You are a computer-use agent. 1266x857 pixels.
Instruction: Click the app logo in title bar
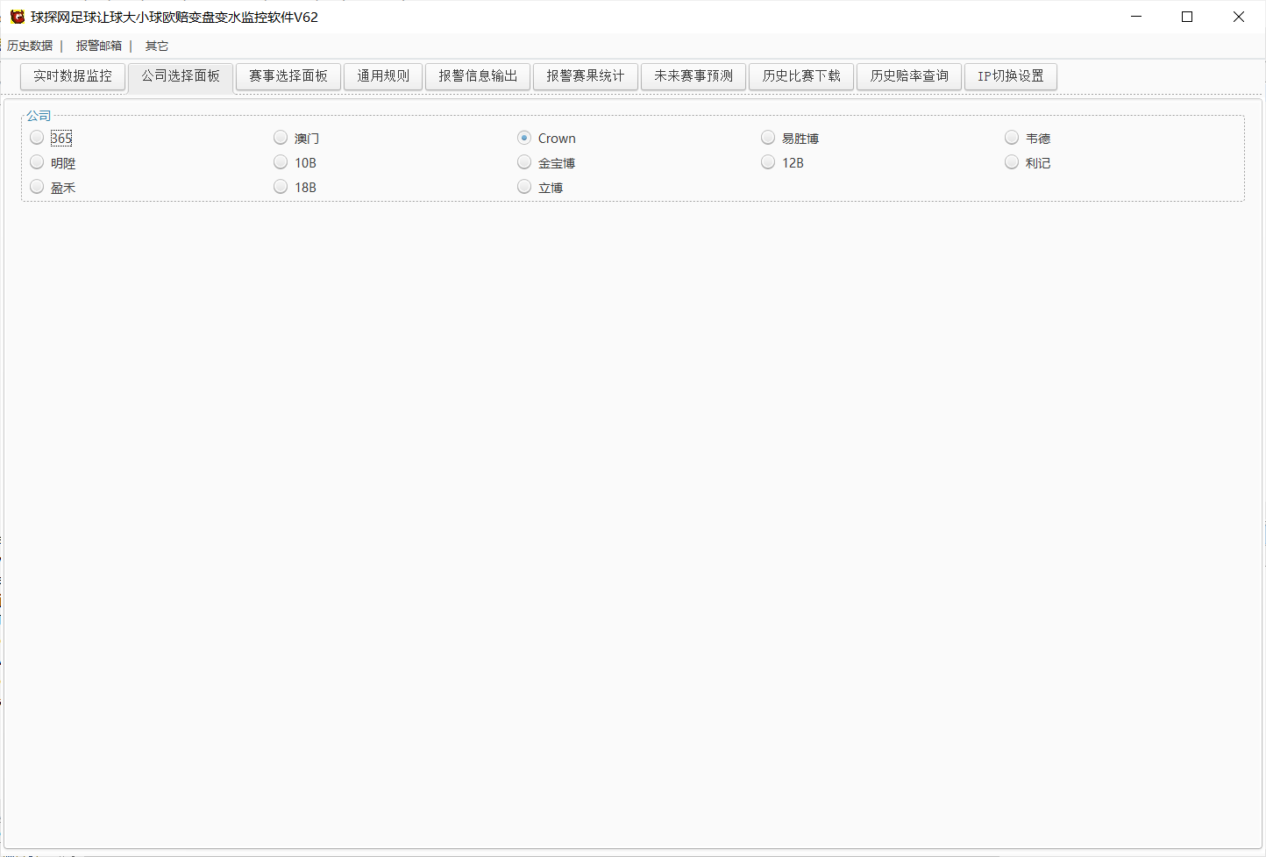coord(18,17)
